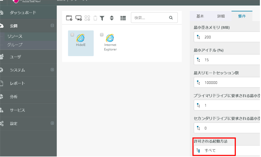Viewport: 261px width, 157px height.
Task: Select the HideIE application icon
Action: 80,38
